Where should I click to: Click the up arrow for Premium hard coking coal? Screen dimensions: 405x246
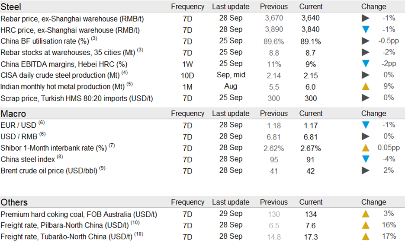pos(366,214)
